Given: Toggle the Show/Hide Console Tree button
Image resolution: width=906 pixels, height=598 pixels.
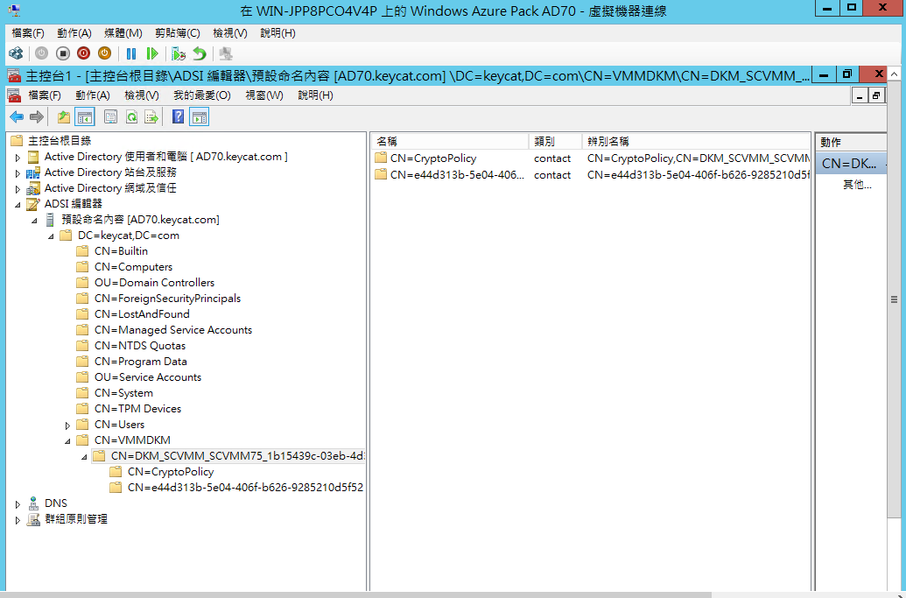Looking at the screenshot, I should click(x=85, y=117).
